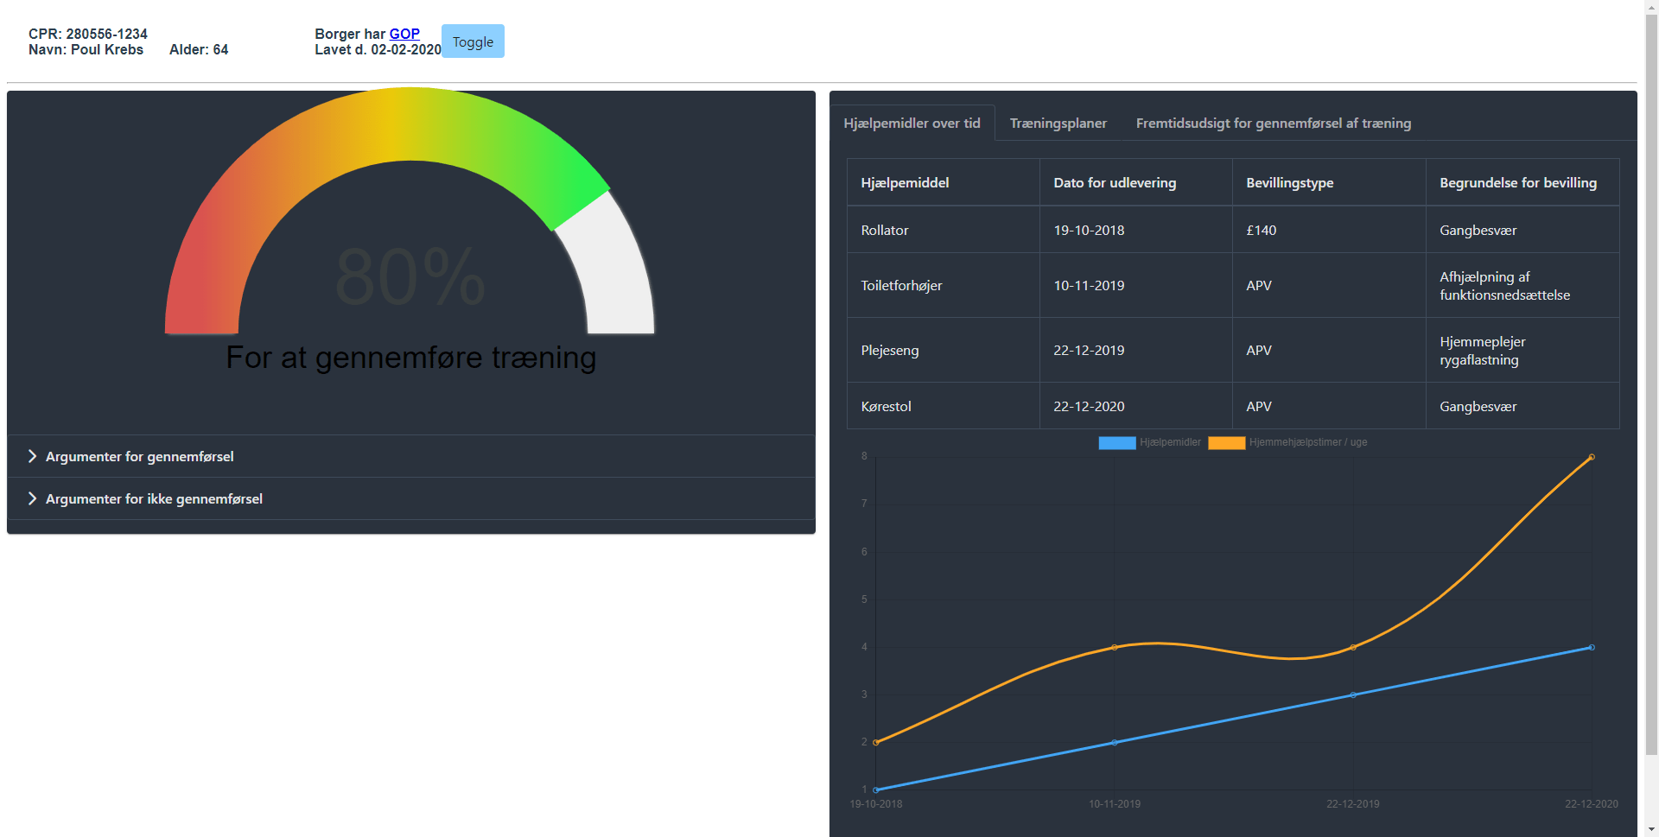The height and width of the screenshot is (837, 1659).
Task: Expand Argumenter for ikke gennemførsel section
Action: coord(411,498)
